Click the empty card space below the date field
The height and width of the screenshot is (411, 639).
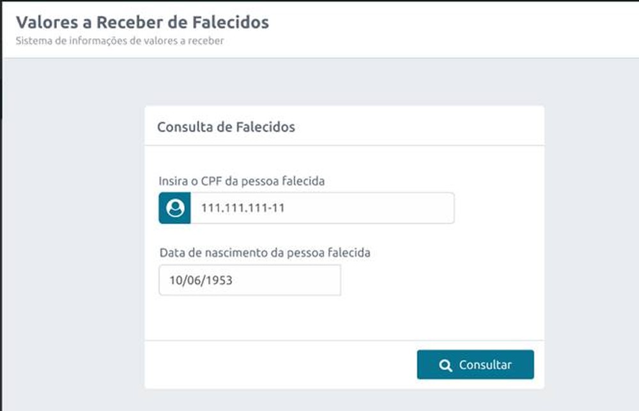coord(344,317)
